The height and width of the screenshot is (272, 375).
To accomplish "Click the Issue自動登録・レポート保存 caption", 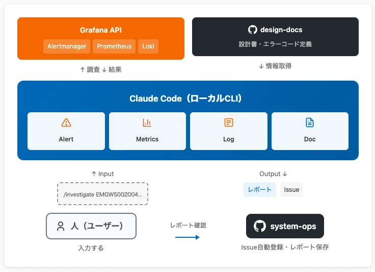I will [x=285, y=247].
